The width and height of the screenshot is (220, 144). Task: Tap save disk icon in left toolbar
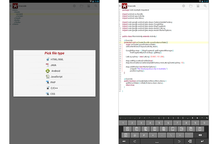pos(89,6)
